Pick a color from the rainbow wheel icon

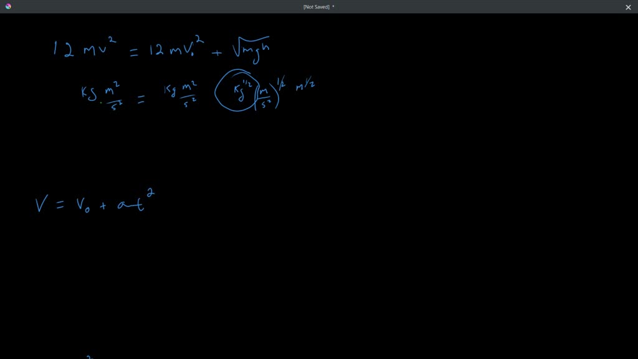click(x=7, y=7)
